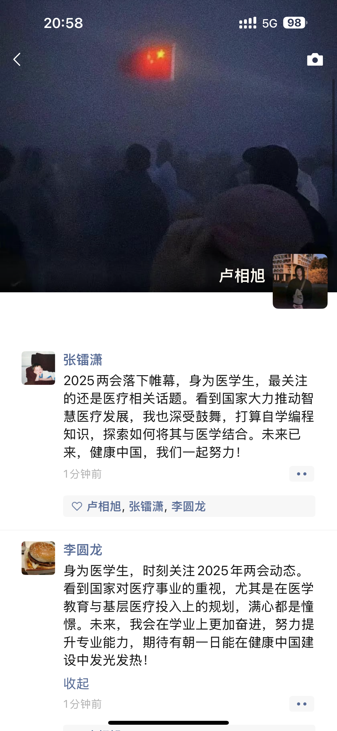
Task: Tap the flag cover photo
Action: point(168,146)
